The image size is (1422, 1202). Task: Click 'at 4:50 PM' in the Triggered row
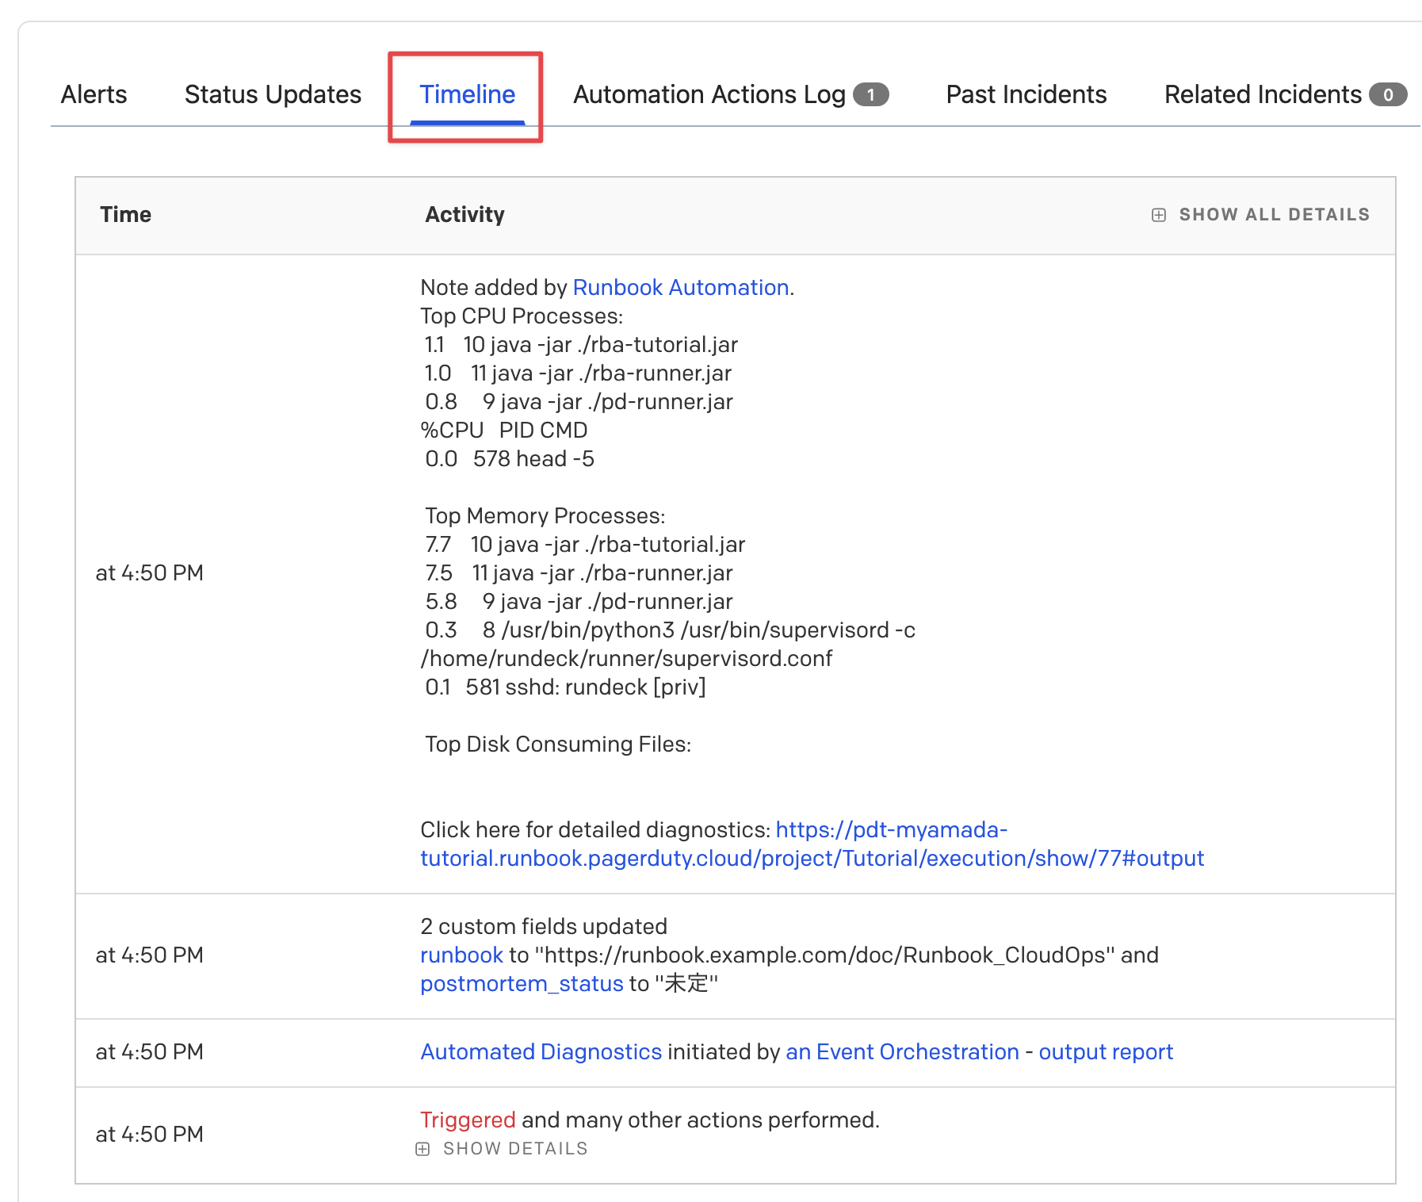[150, 1134]
